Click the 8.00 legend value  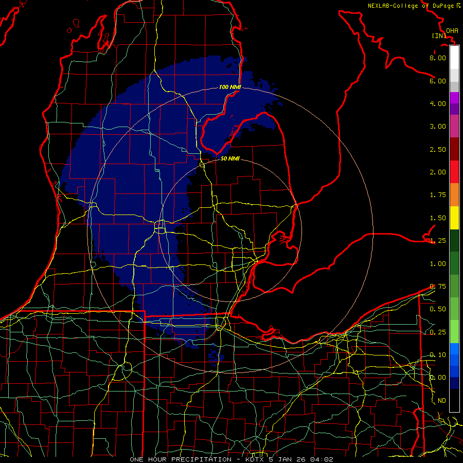coord(438,58)
